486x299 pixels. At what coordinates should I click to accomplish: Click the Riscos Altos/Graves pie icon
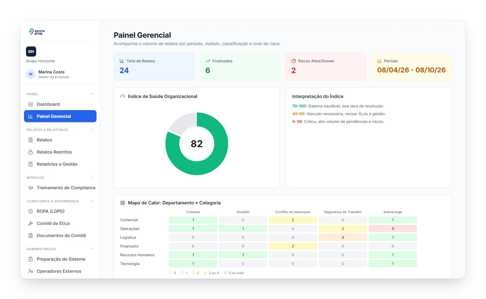(x=294, y=61)
